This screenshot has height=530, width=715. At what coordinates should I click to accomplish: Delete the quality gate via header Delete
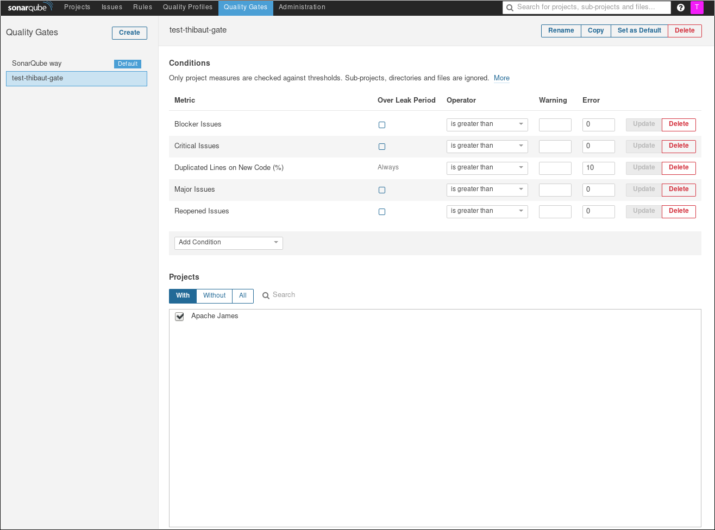[685, 31]
